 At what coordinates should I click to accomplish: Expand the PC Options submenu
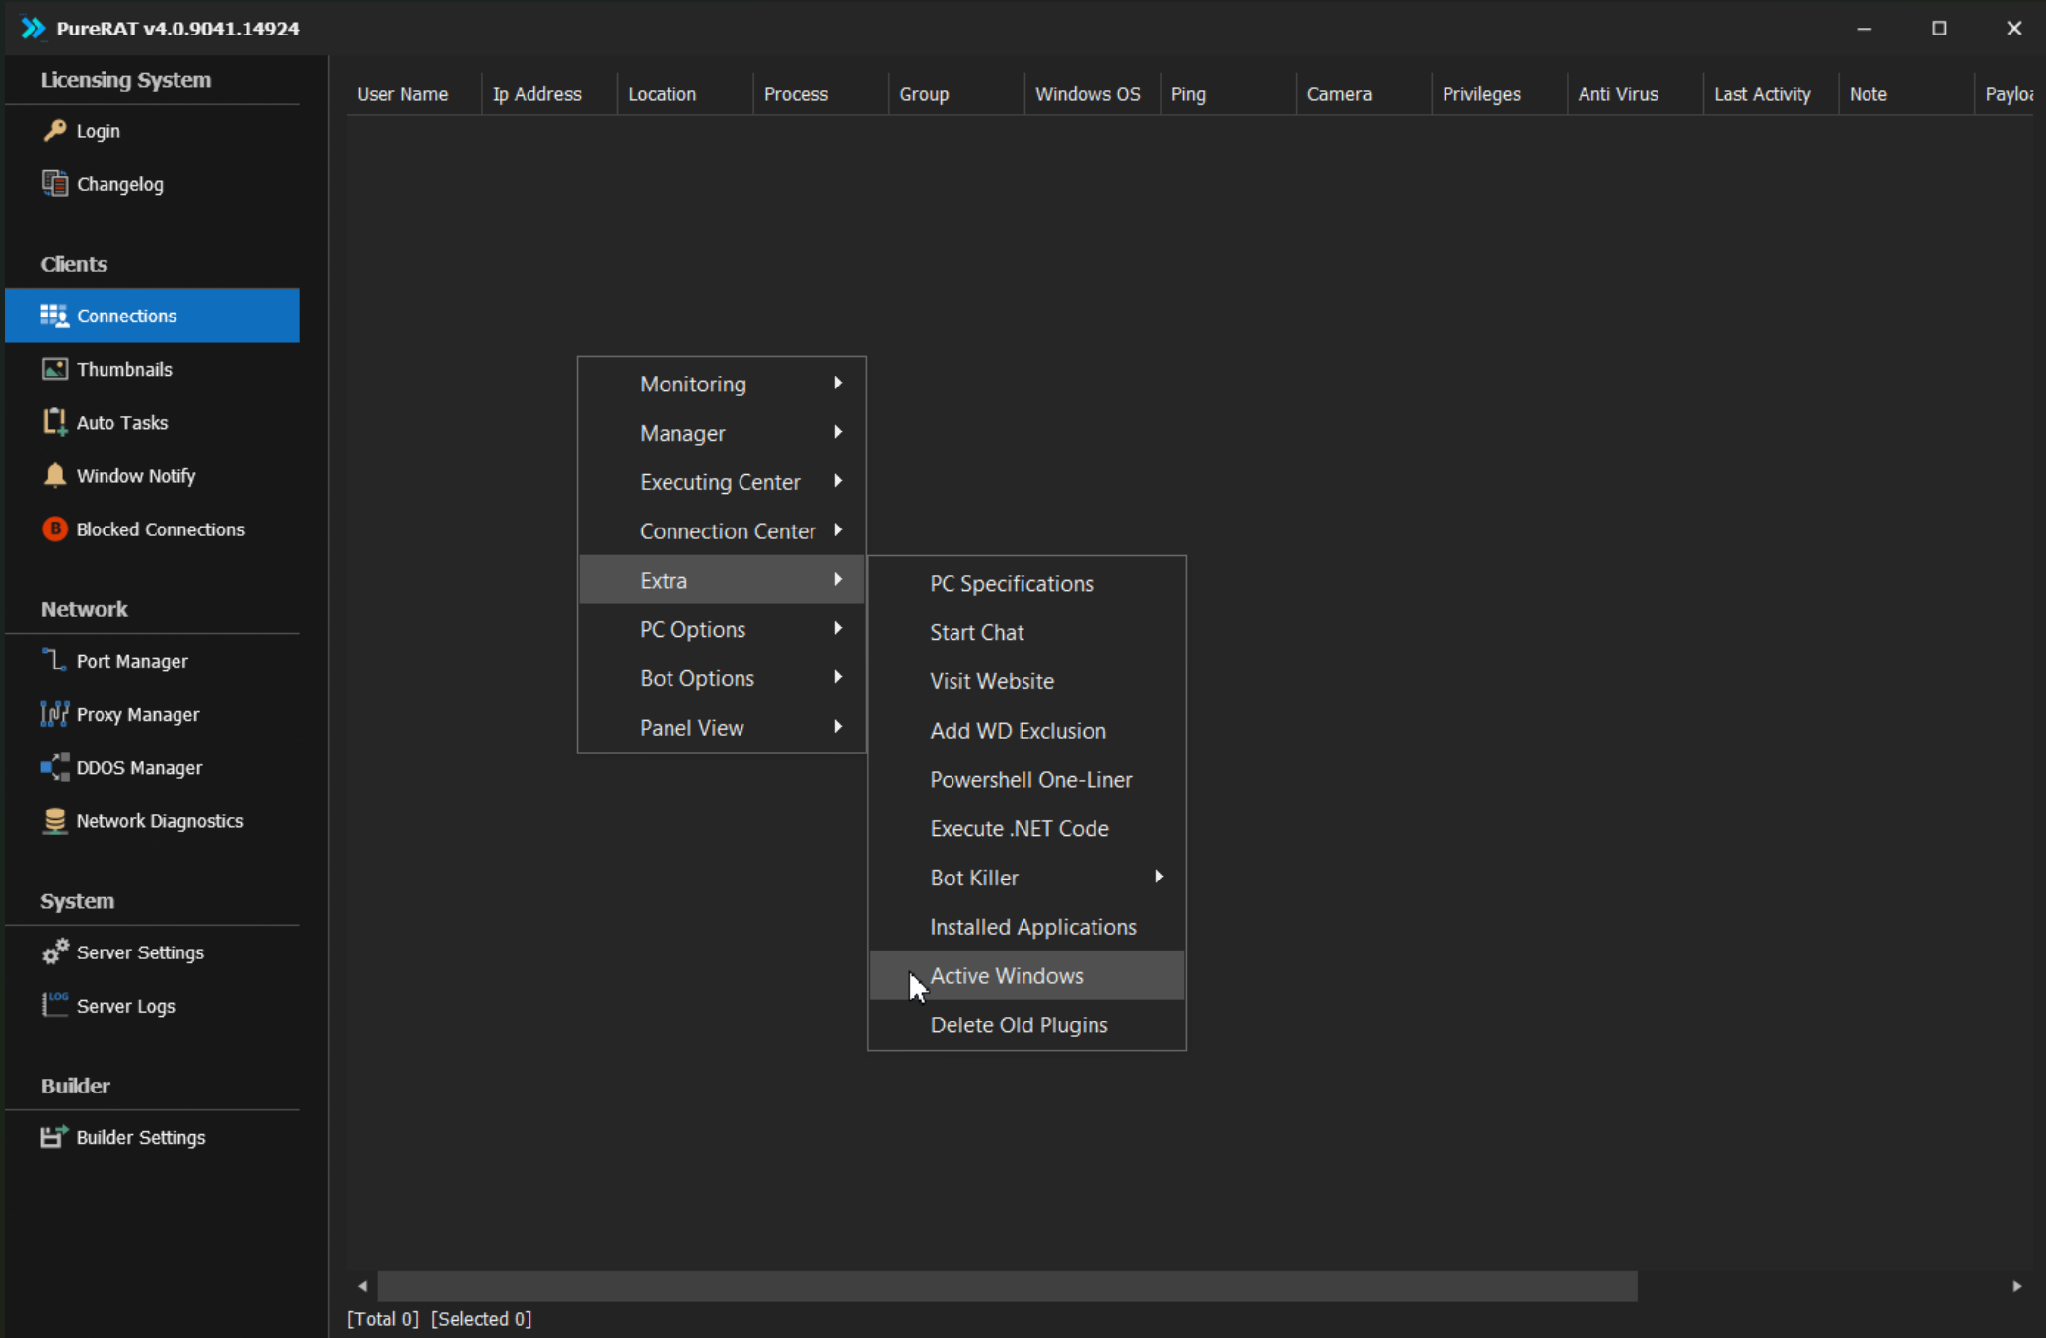click(722, 629)
